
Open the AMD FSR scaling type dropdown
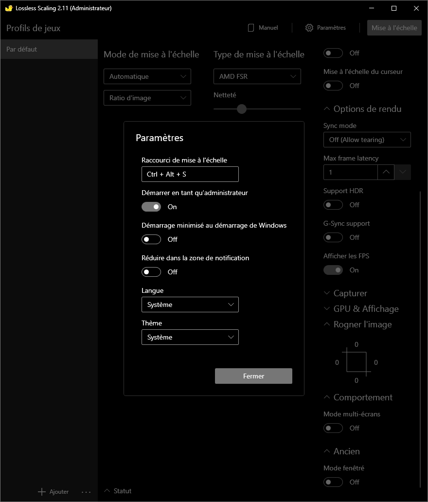tap(257, 76)
